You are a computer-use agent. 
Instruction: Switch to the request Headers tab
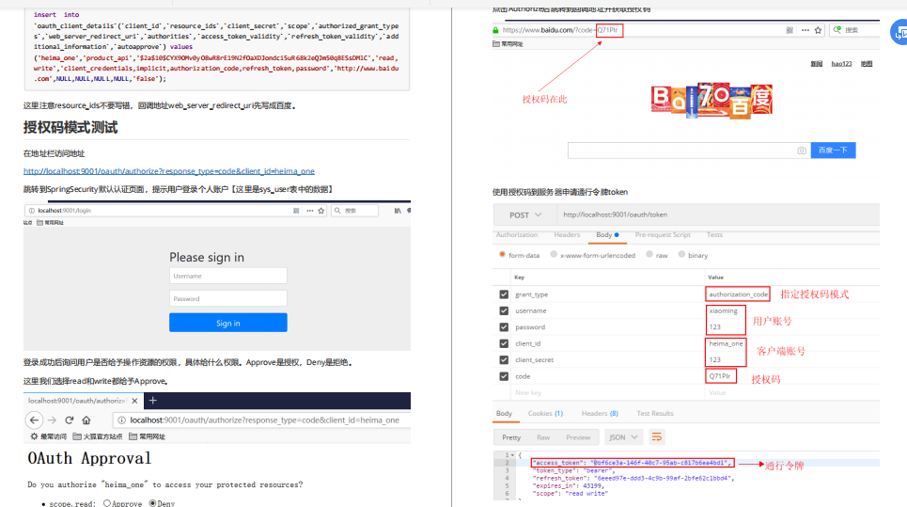[x=567, y=235]
